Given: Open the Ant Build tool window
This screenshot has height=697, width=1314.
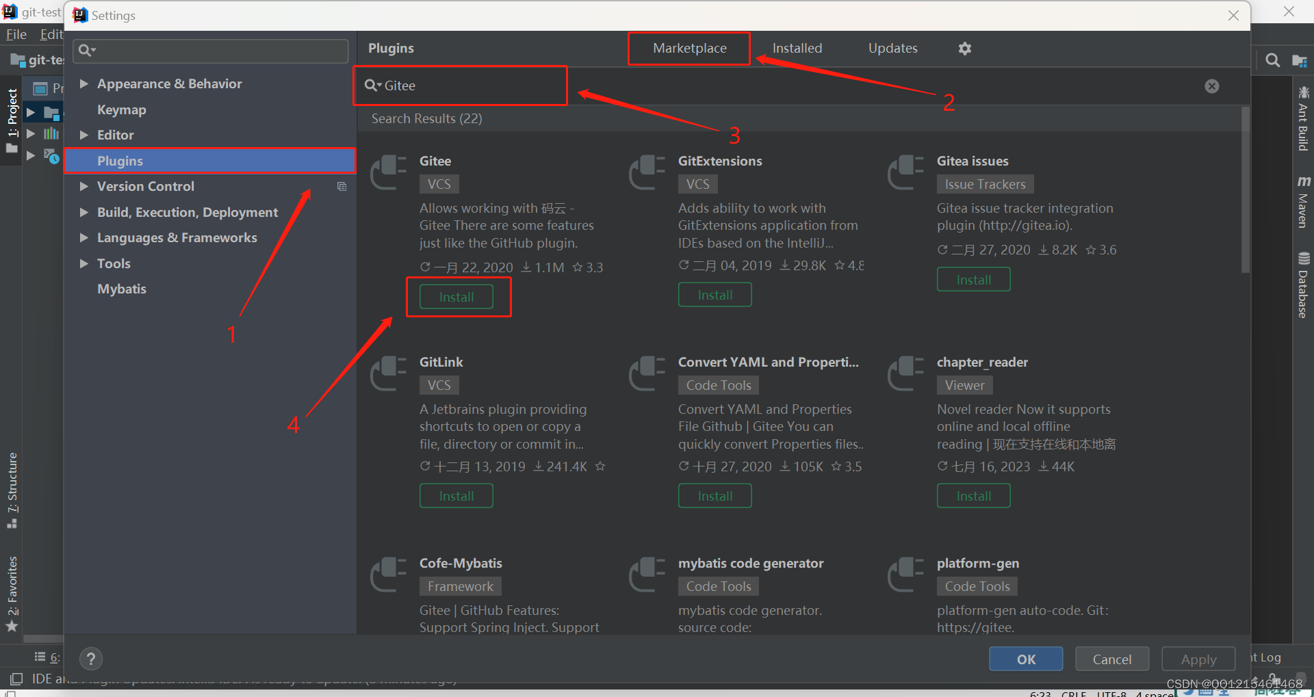Looking at the screenshot, I should point(1303,118).
